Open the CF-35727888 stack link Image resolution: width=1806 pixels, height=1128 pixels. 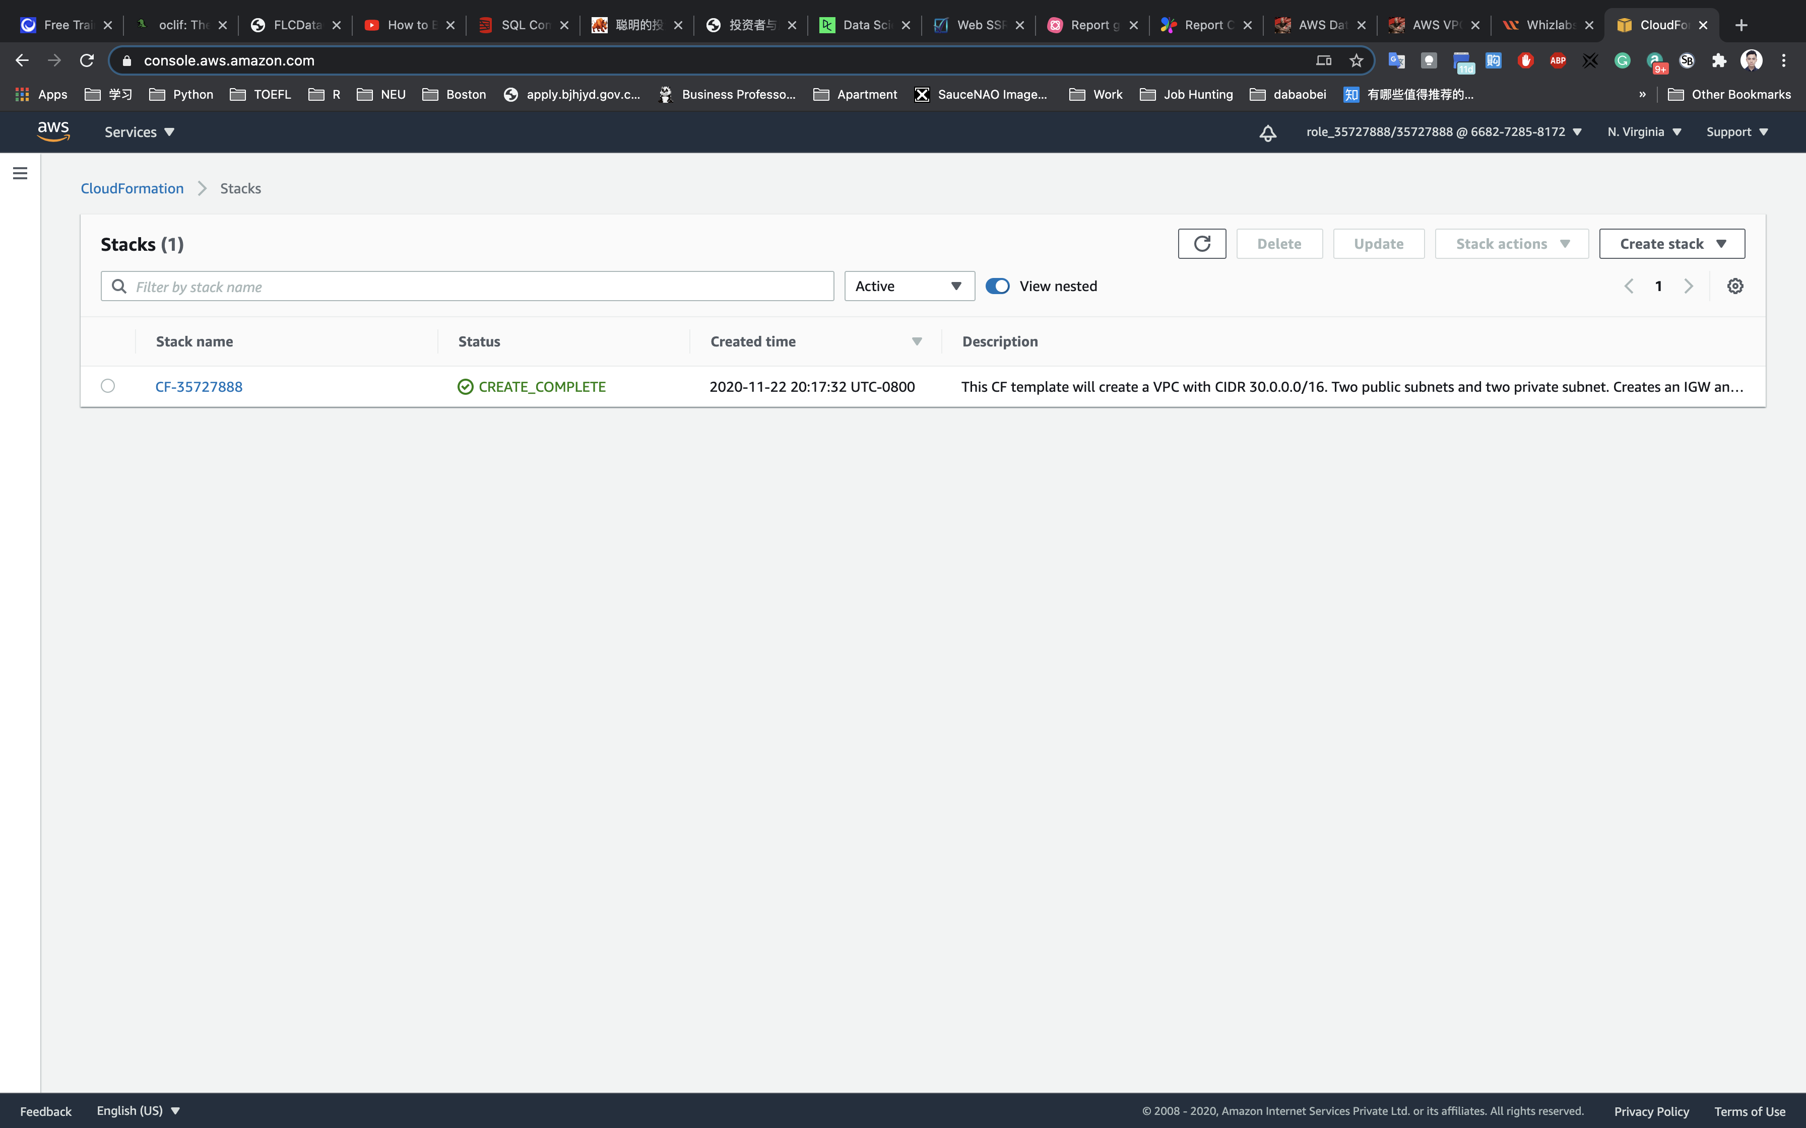pos(199,386)
